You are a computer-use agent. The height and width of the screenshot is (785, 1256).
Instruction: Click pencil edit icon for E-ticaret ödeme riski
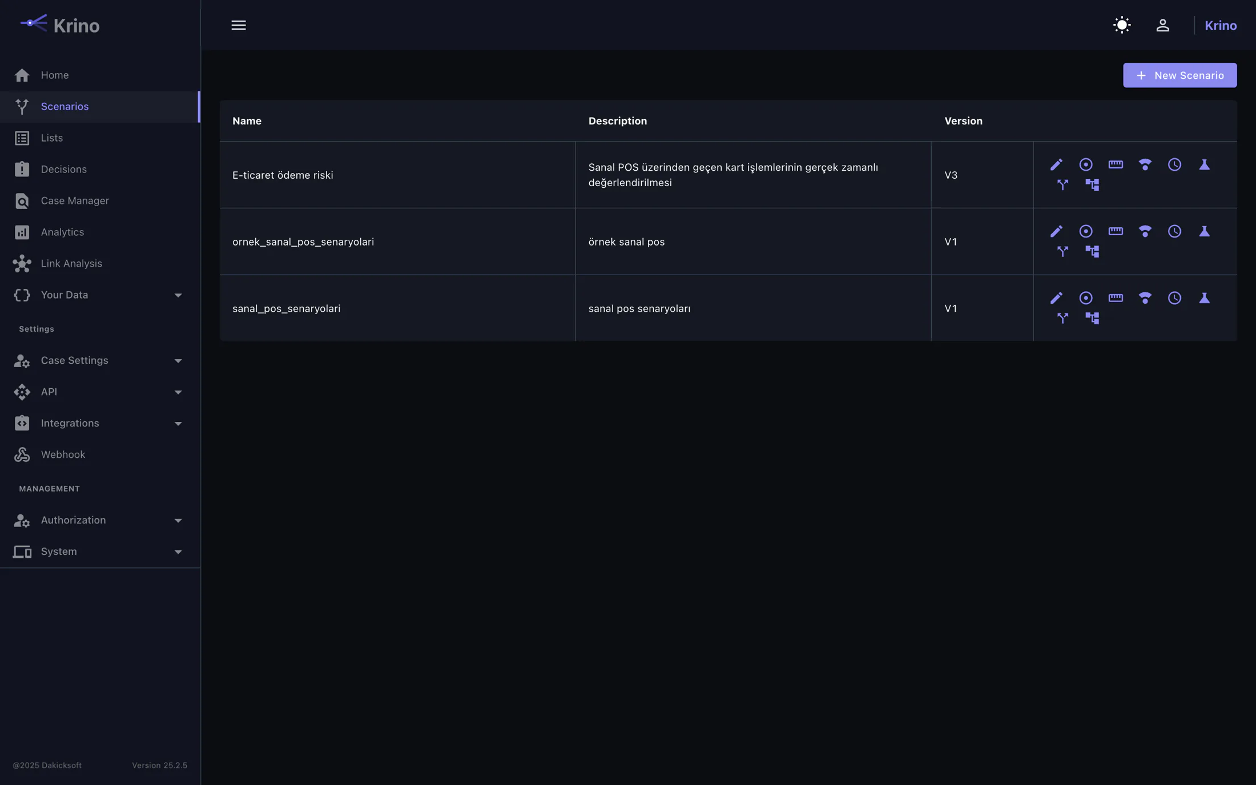click(x=1056, y=165)
